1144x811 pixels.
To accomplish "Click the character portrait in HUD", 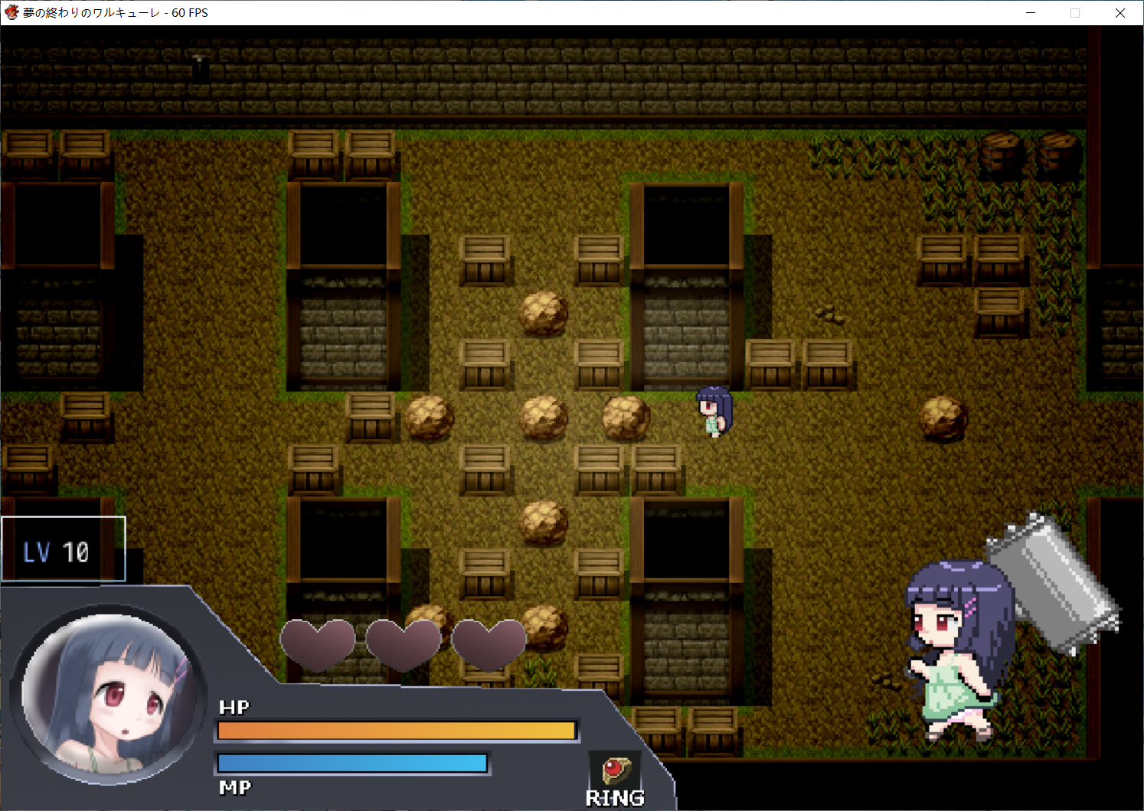I will [109, 695].
